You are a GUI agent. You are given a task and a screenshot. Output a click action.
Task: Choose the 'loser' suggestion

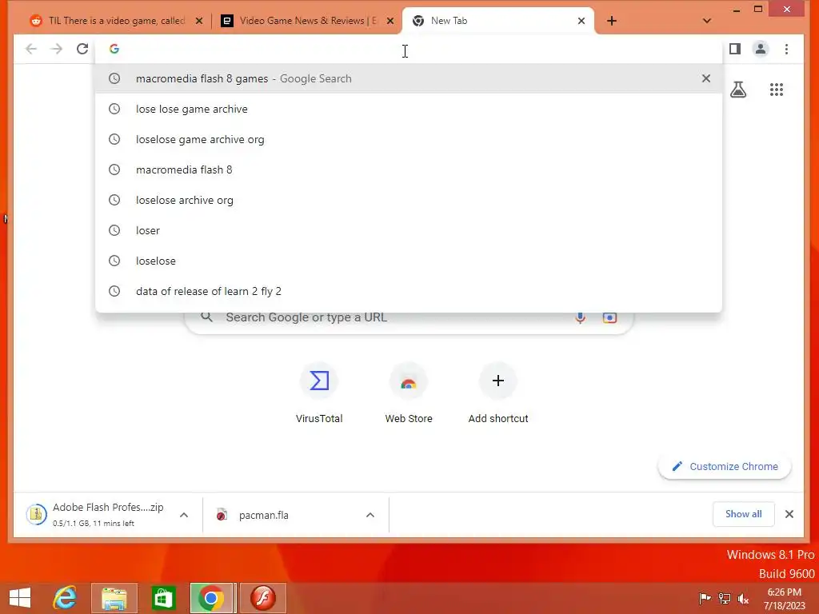(x=409, y=230)
